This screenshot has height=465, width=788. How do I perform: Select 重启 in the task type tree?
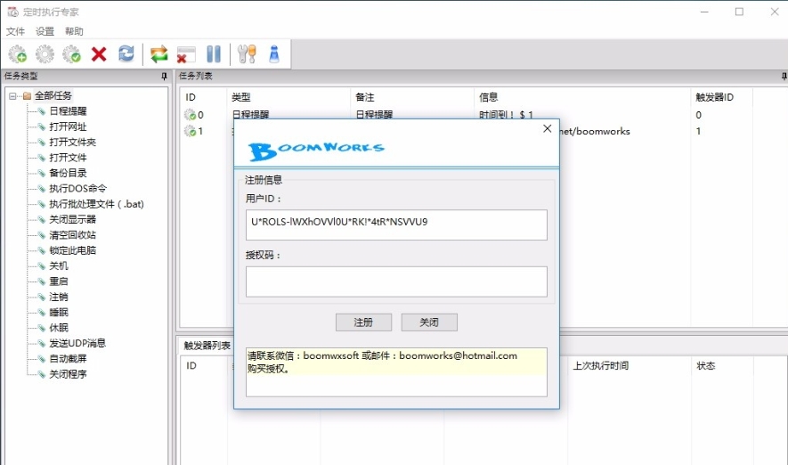58,281
